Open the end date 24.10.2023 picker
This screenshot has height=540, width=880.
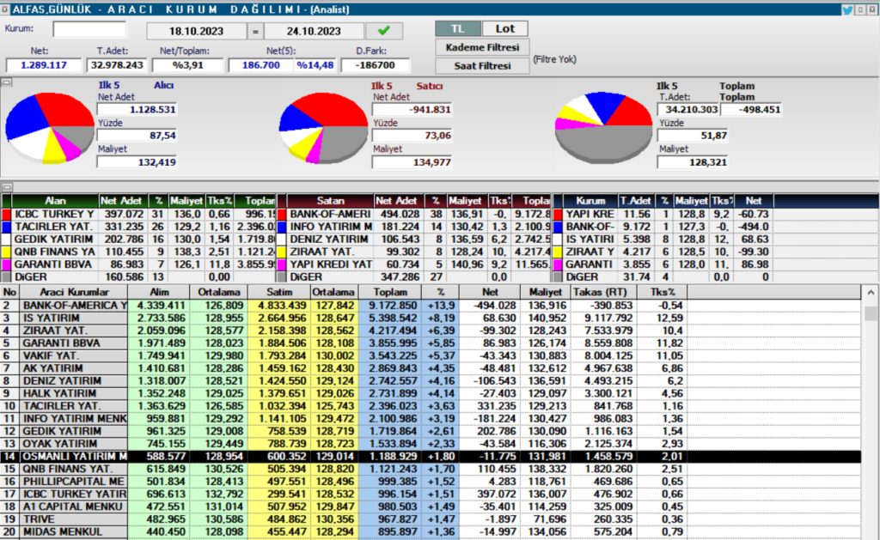click(309, 32)
